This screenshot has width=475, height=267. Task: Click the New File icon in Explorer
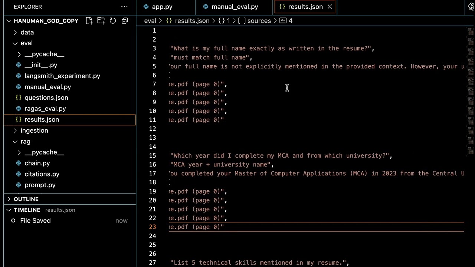(x=89, y=21)
